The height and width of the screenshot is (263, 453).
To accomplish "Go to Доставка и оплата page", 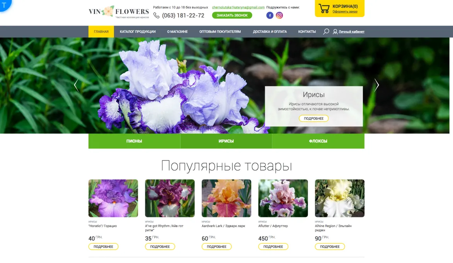I will (270, 32).
